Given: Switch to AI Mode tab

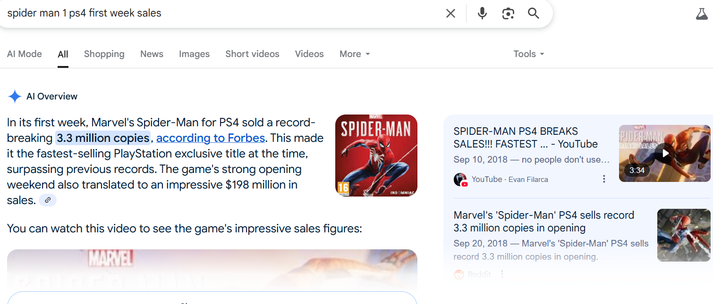Looking at the screenshot, I should pos(25,54).
